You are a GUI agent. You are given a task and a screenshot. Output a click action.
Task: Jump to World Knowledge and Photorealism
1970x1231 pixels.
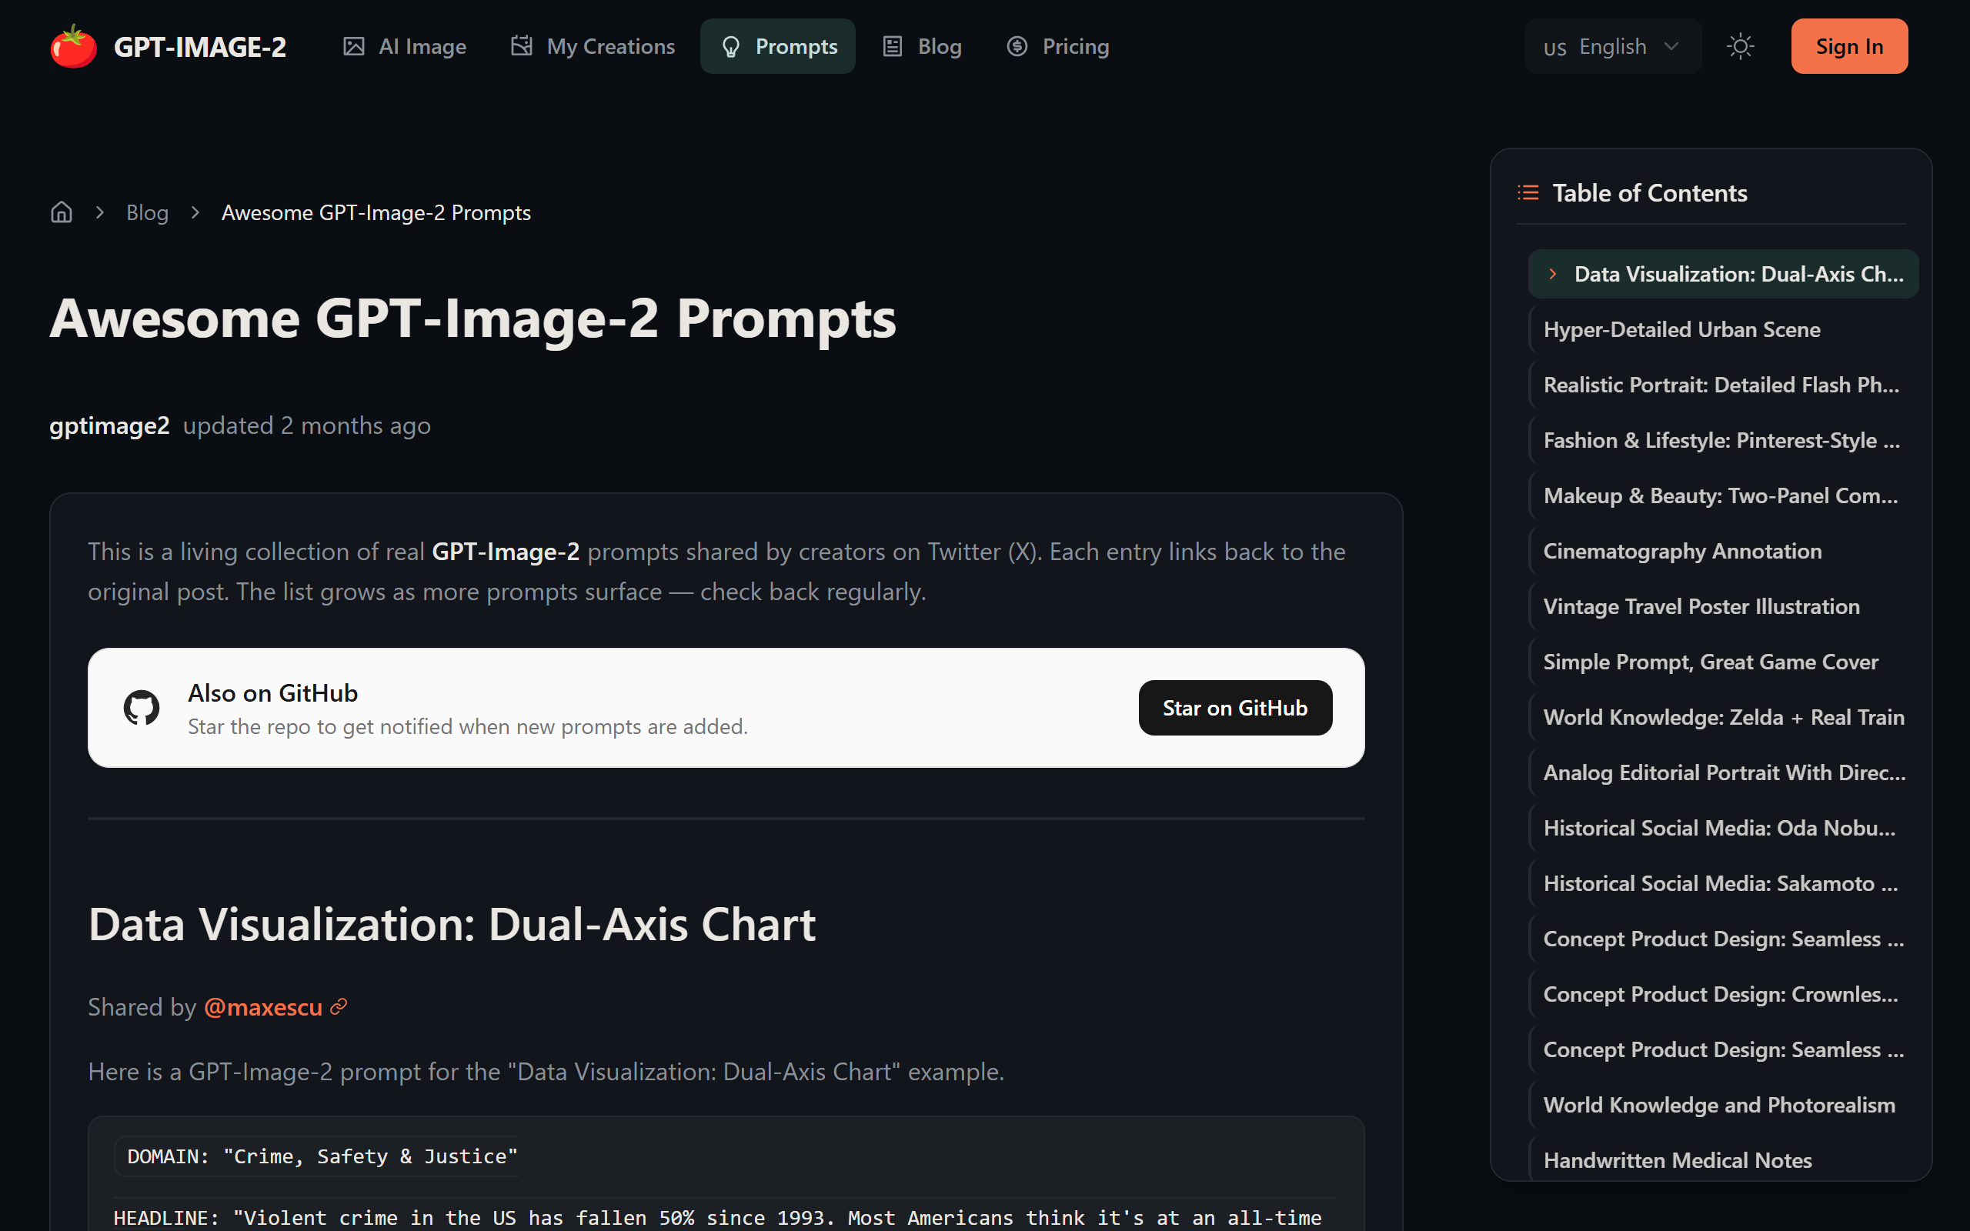click(x=1723, y=1105)
